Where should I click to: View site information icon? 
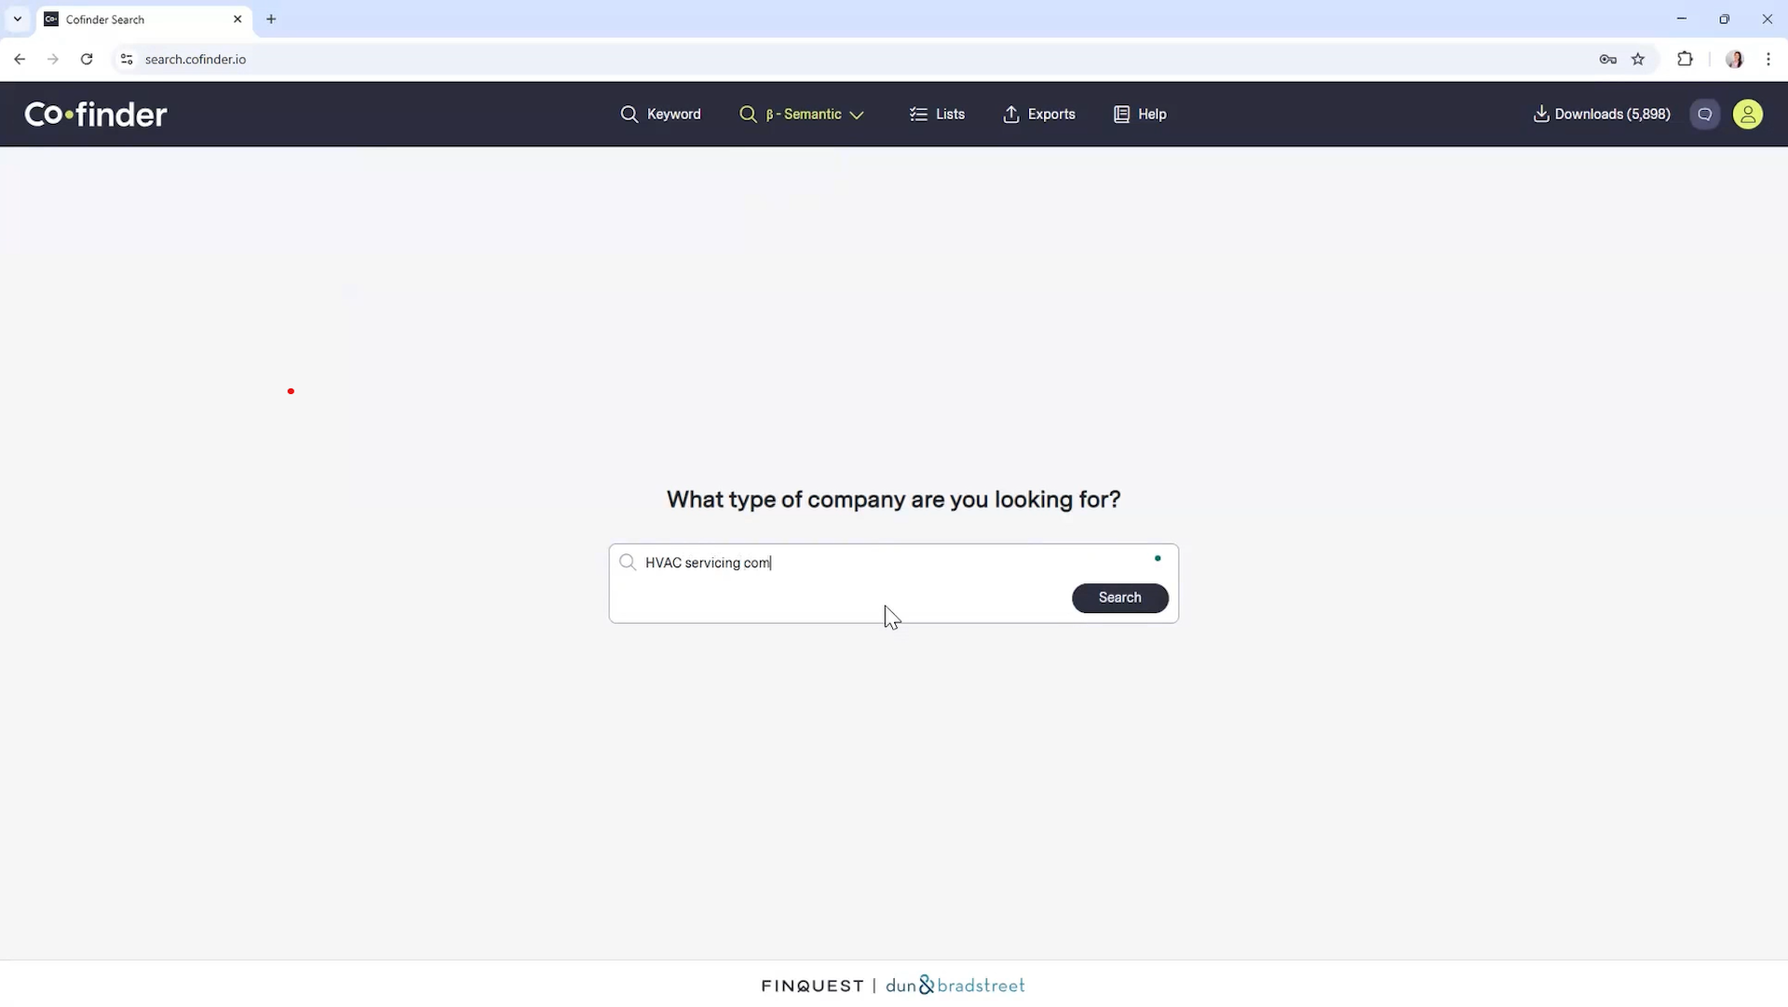[x=127, y=59]
